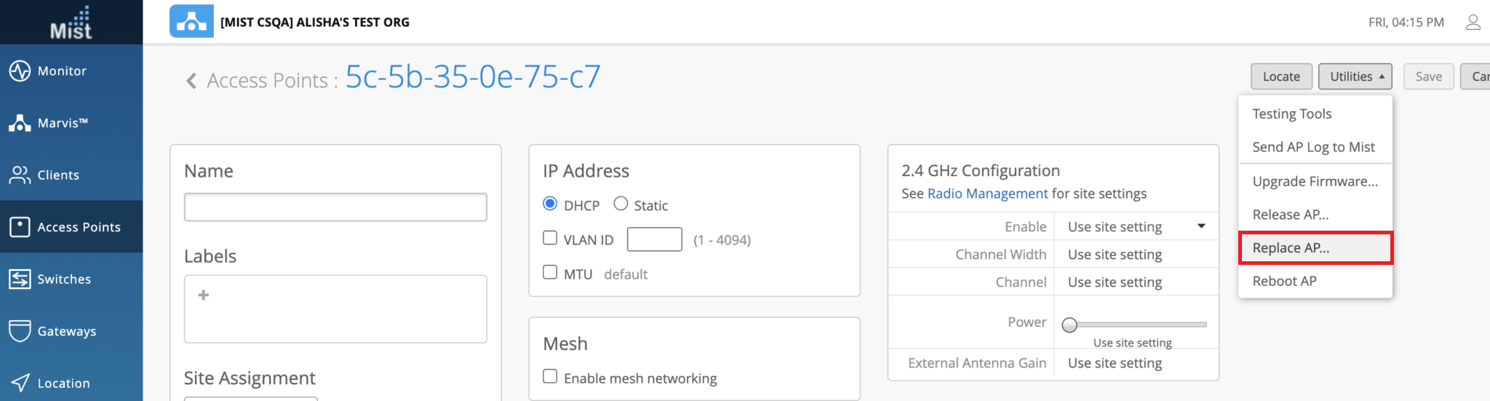Image resolution: width=1490 pixels, height=401 pixels.
Task: Click into the Name text field
Action: pos(335,207)
